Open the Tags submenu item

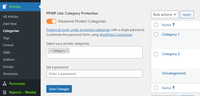point(6,38)
